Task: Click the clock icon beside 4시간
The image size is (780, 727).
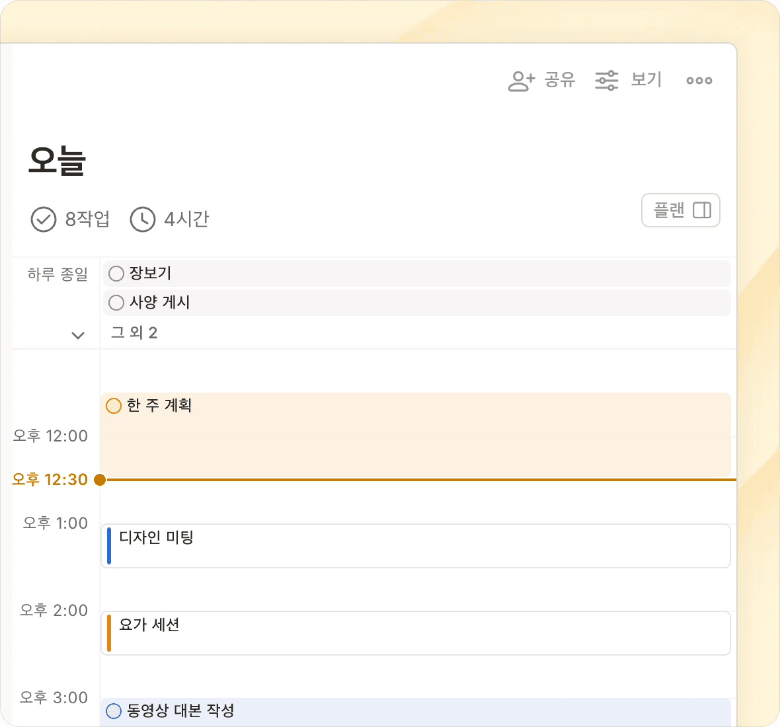Action: 142,219
